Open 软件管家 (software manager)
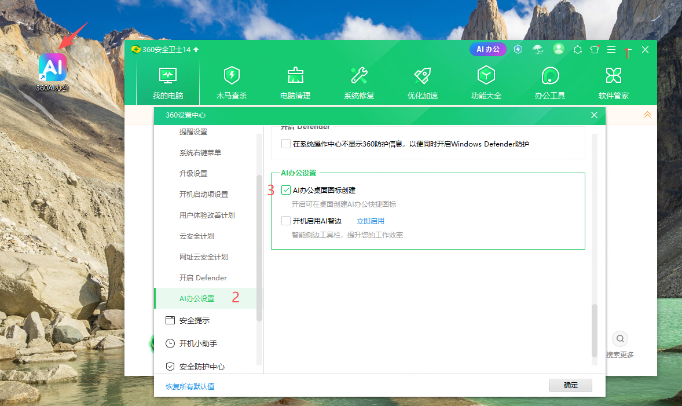 click(x=613, y=81)
